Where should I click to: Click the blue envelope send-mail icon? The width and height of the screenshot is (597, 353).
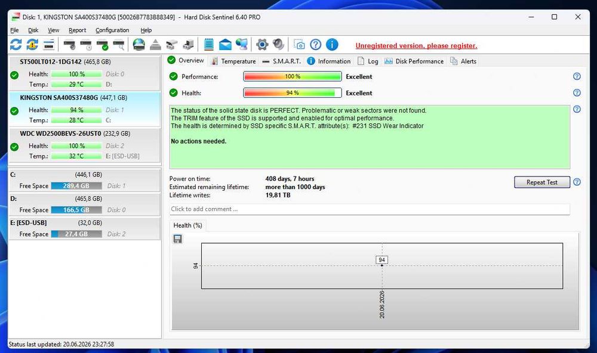(225, 45)
